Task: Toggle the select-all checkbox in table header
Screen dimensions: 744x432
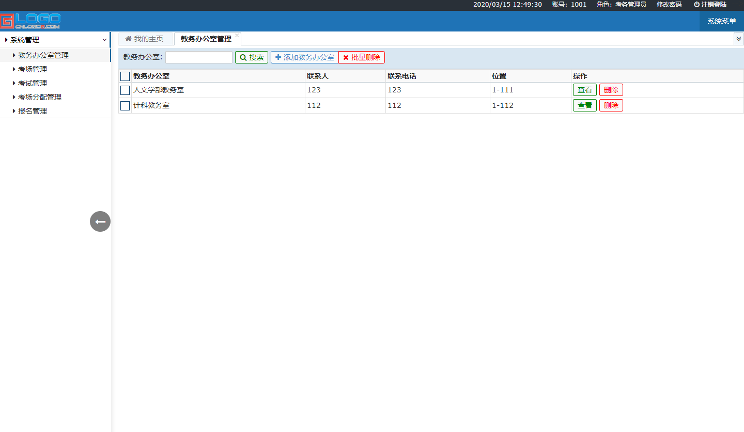Action: [x=125, y=76]
